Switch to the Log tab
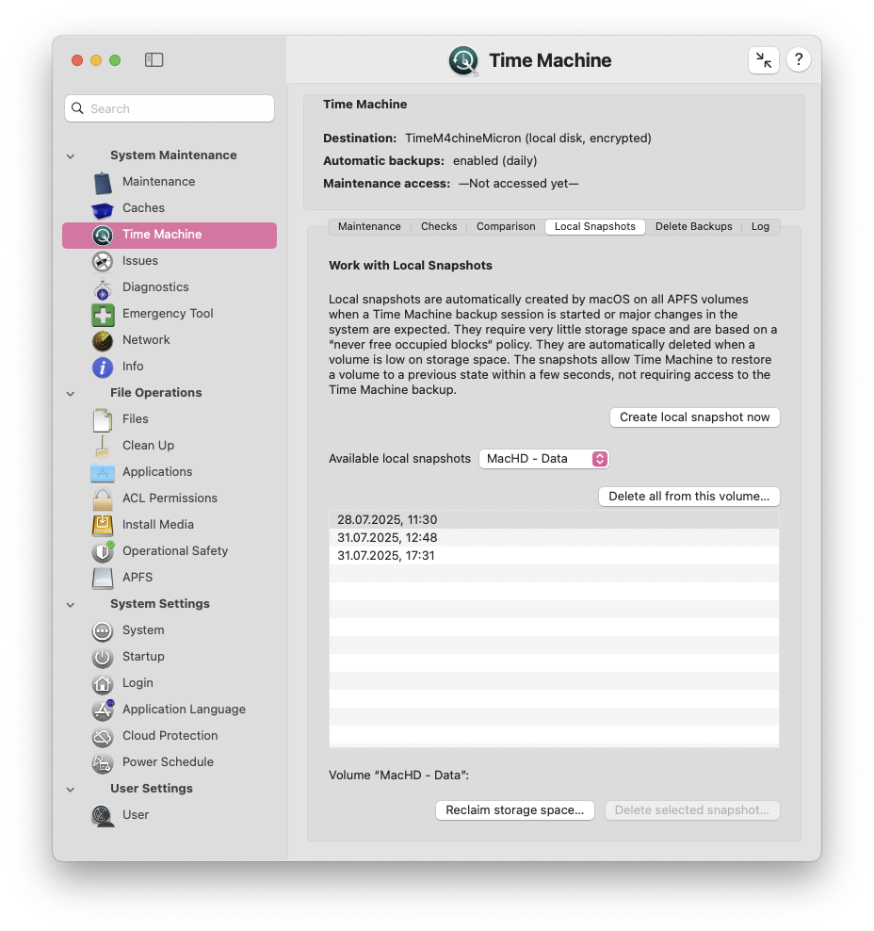 coord(760,227)
